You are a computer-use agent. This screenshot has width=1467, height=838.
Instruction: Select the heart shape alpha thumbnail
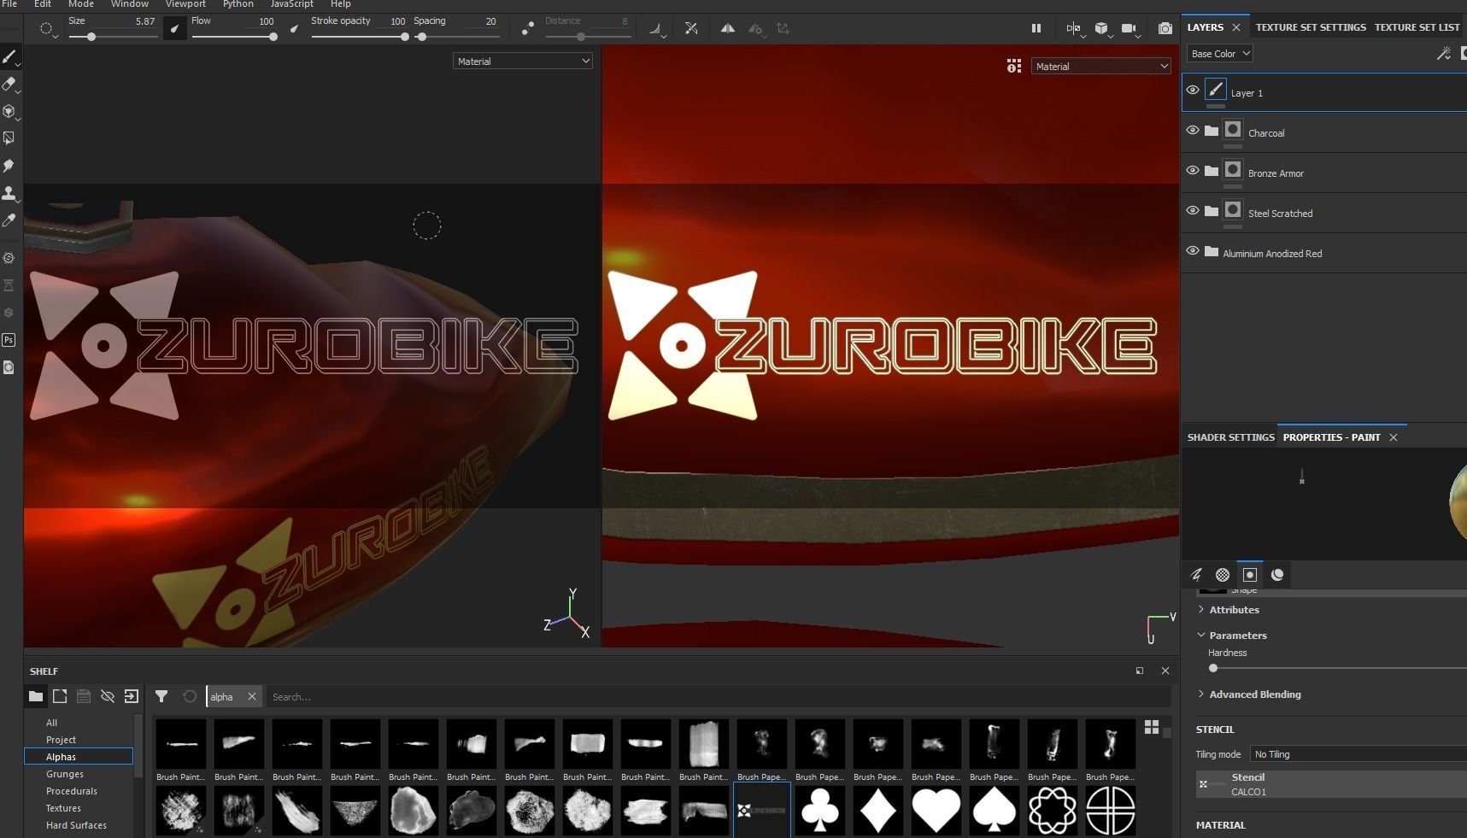(x=936, y=810)
